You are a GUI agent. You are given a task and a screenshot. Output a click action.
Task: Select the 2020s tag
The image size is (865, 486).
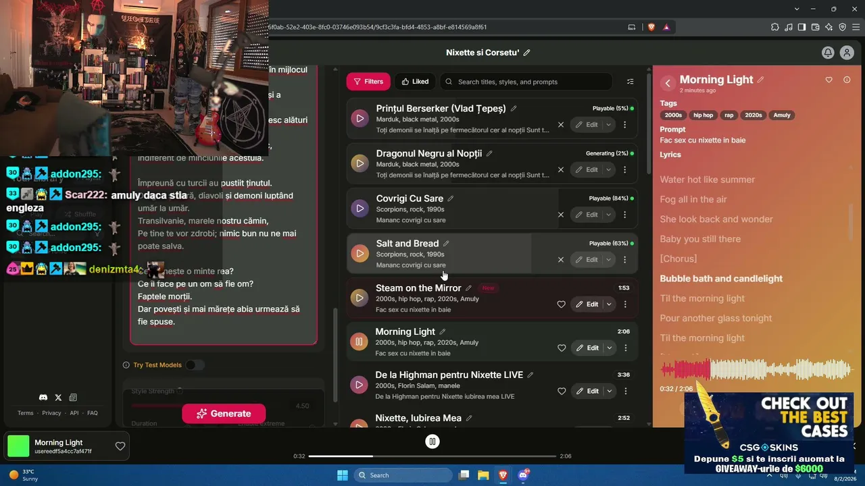[753, 115]
